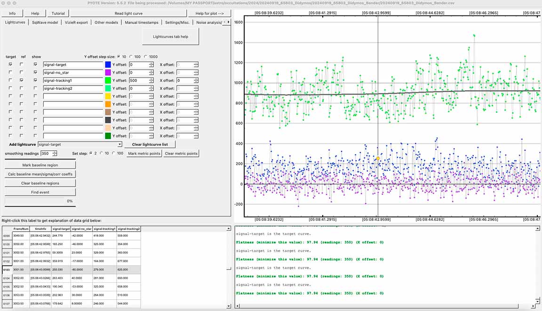The height and width of the screenshot is (311, 542).
Task: Click the data grid vertical scrollbar
Action: click(x=229, y=267)
